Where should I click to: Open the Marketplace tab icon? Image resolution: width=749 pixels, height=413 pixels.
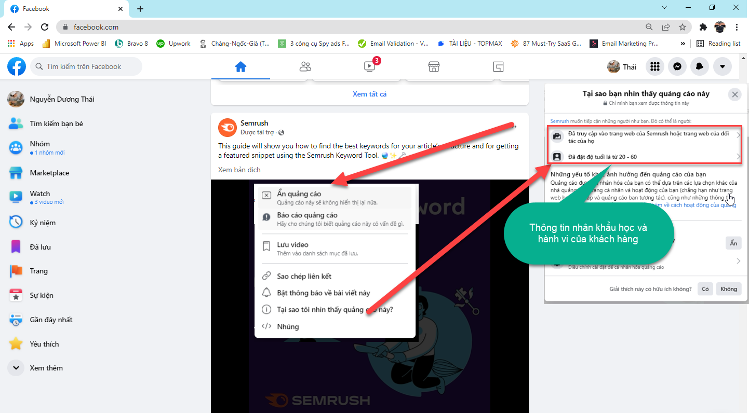tap(434, 66)
